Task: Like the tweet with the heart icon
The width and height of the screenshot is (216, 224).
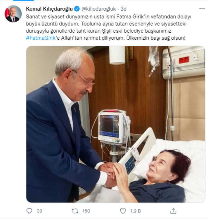Action: (123, 211)
